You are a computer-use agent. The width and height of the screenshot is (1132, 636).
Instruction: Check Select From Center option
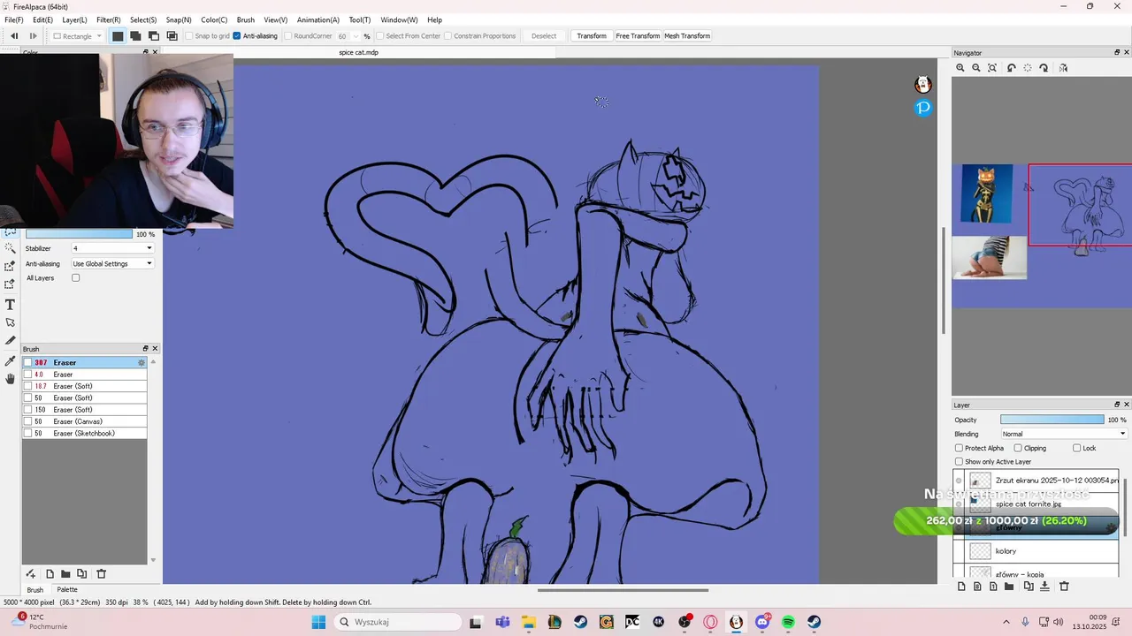click(379, 36)
